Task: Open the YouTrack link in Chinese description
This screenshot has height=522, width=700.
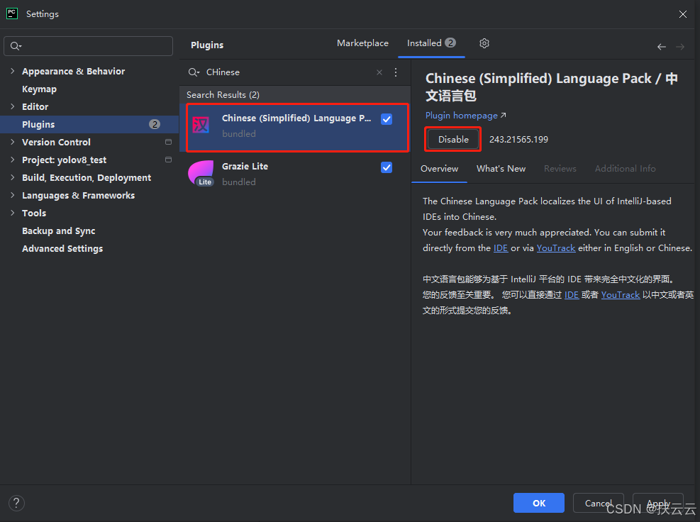Action: pos(621,295)
